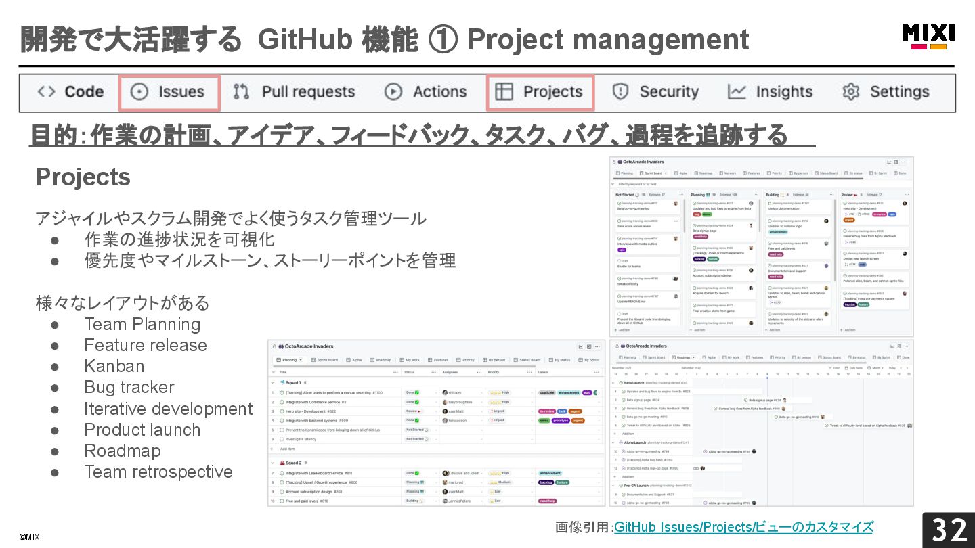Click Add item in the Not Started board column
The height and width of the screenshot is (548, 975).
[x=622, y=330]
